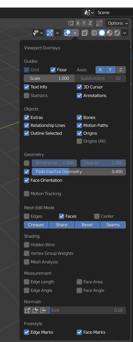
Task: Disable the Fade Inactive Geometry checkbox
Action: point(27,172)
